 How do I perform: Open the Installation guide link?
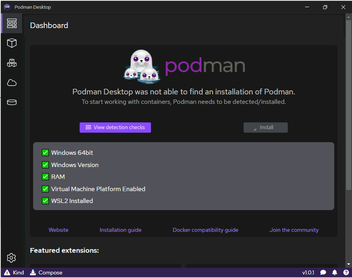(121, 230)
